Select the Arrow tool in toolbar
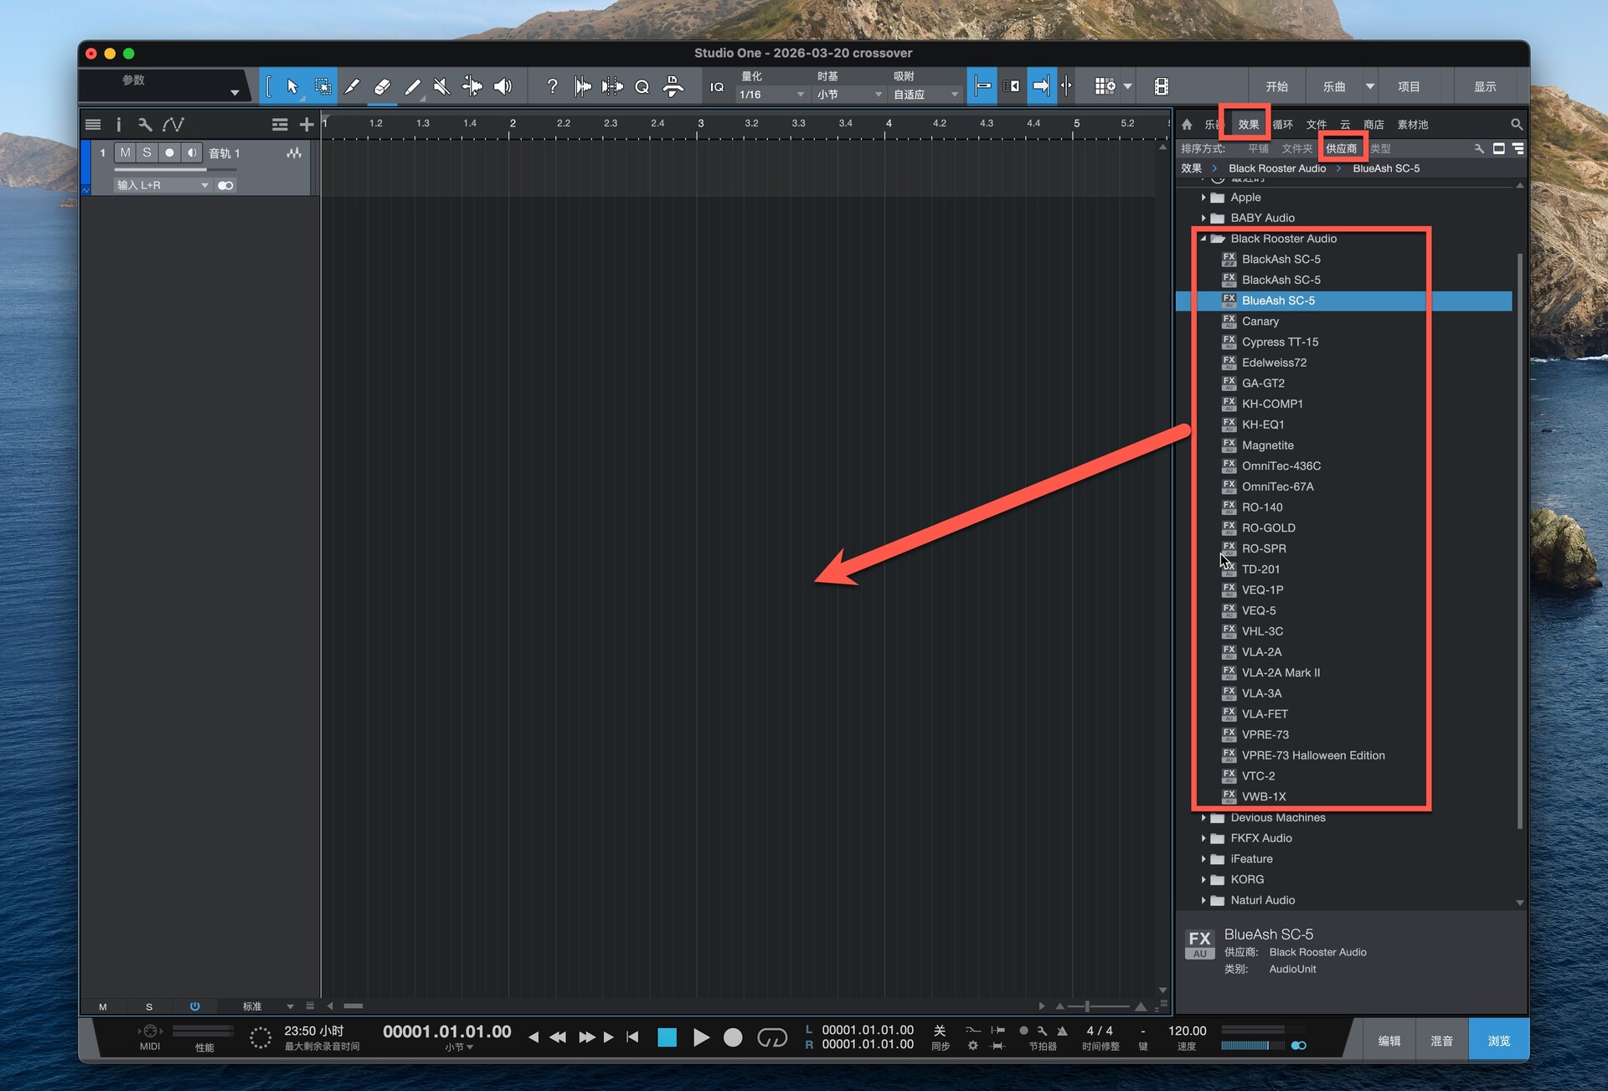The image size is (1608, 1091). point(292,86)
